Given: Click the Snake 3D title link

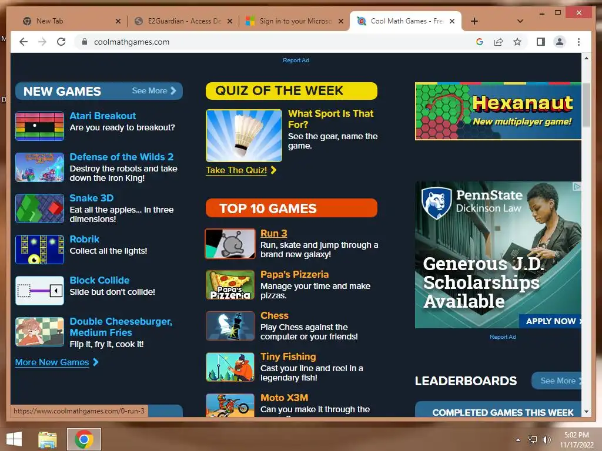Looking at the screenshot, I should tap(91, 198).
